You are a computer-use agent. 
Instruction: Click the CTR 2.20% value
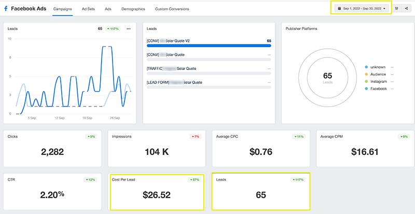(x=52, y=195)
